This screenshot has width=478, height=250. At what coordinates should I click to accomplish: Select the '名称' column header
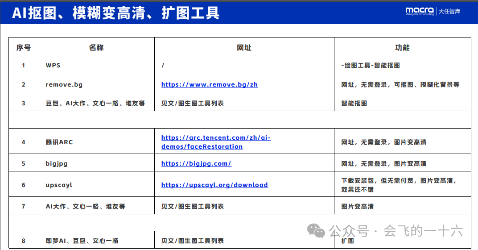coord(96,48)
